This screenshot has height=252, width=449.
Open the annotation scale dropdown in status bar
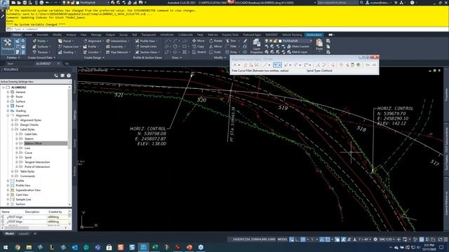coord(365,239)
